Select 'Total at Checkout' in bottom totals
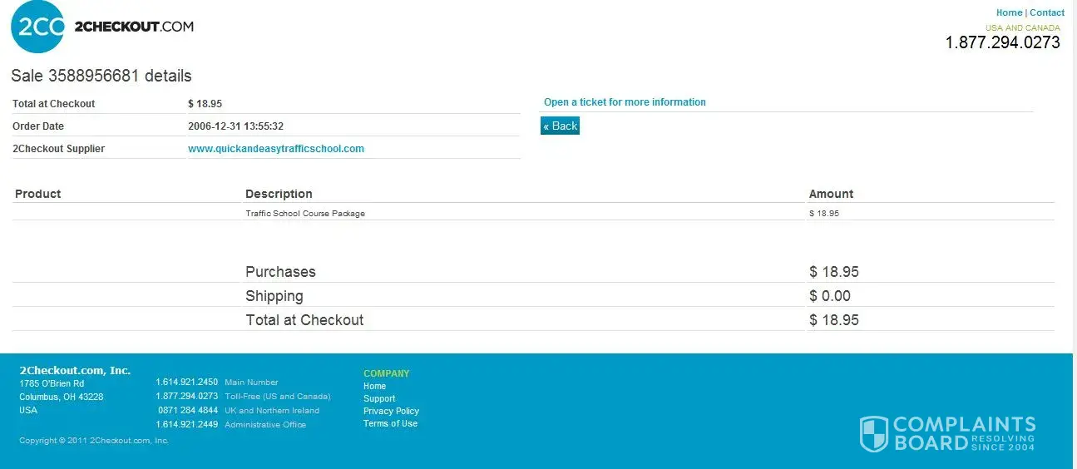 tap(304, 320)
